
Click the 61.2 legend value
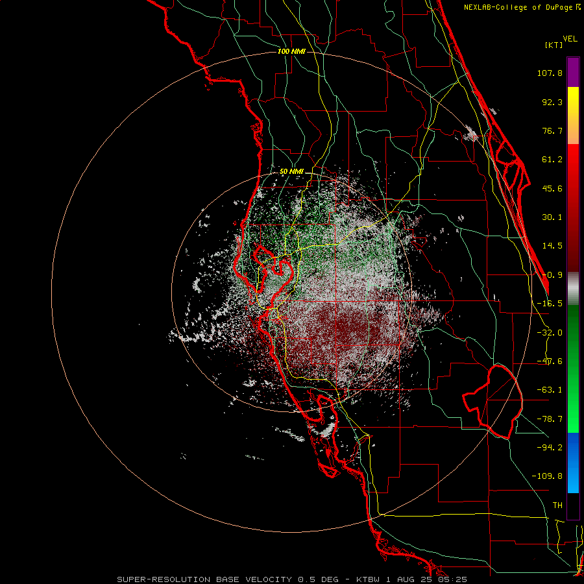coord(552,160)
